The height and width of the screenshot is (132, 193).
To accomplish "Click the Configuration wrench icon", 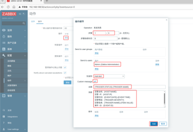I will point(4,55).
